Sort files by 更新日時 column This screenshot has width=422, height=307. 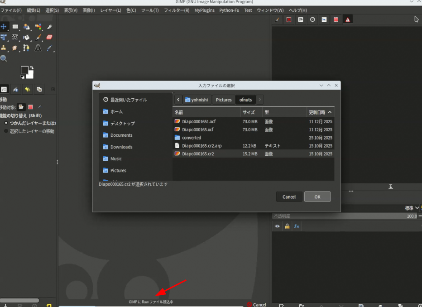pyautogui.click(x=320, y=112)
